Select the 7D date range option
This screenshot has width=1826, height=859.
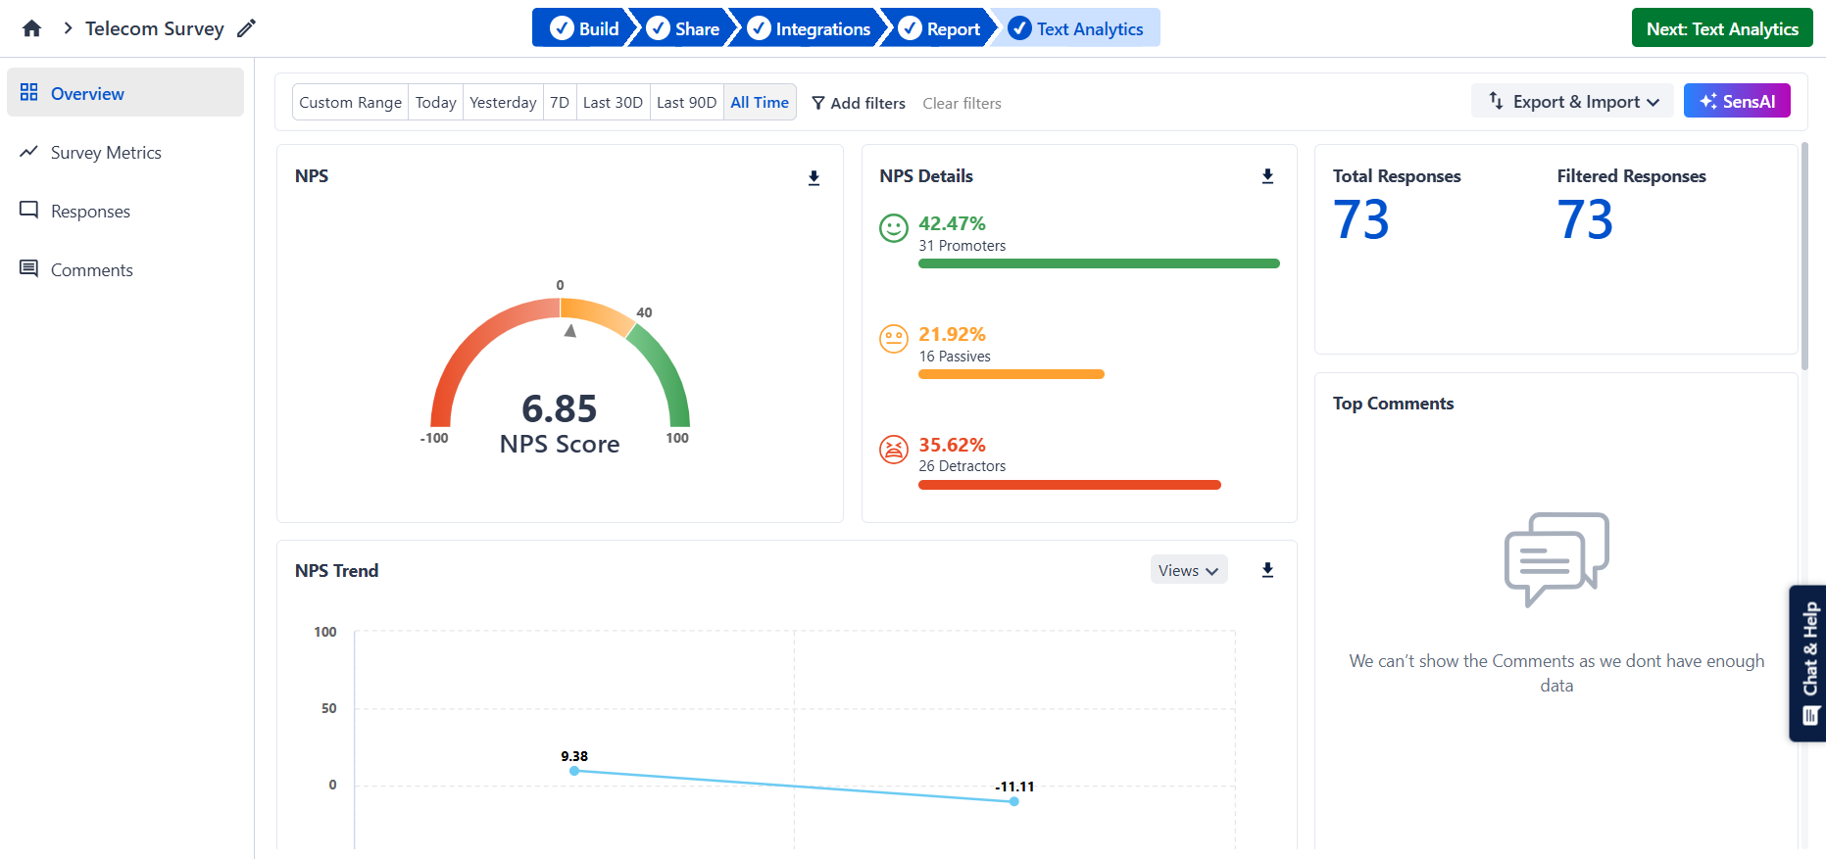click(x=560, y=102)
